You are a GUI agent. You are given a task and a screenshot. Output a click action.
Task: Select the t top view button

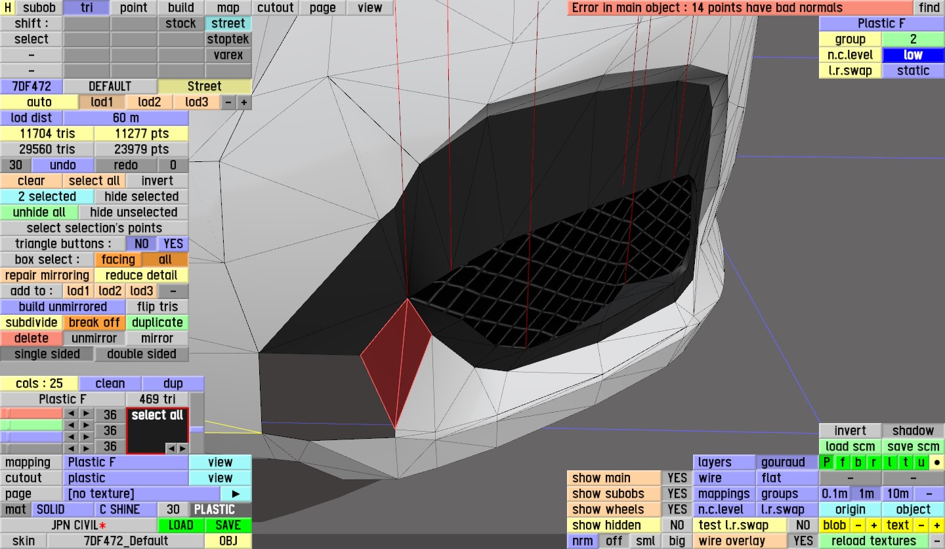coord(906,462)
